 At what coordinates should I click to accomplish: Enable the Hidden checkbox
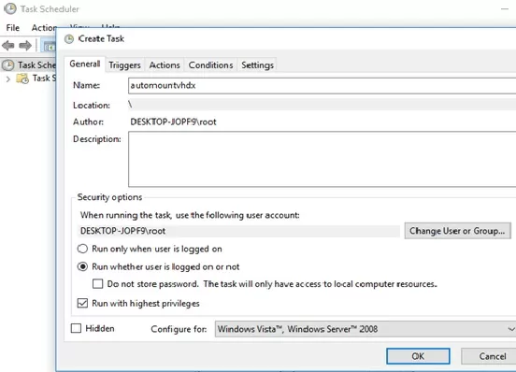click(76, 328)
